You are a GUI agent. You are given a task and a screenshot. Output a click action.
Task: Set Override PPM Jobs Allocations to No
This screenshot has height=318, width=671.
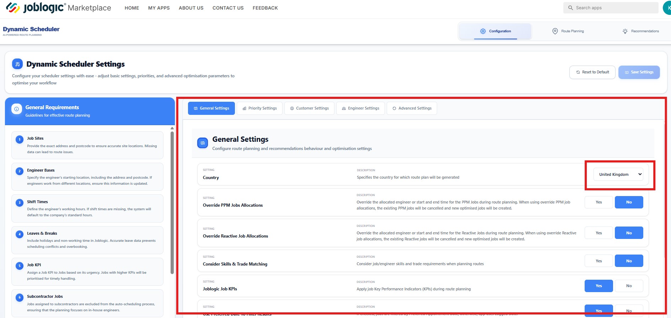click(629, 202)
